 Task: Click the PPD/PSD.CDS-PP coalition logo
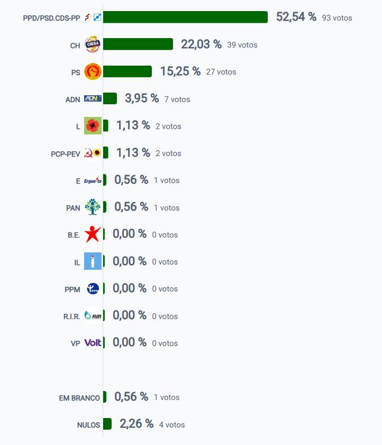(x=93, y=17)
